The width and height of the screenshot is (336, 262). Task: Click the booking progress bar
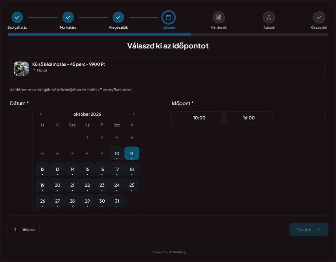coord(168,34)
